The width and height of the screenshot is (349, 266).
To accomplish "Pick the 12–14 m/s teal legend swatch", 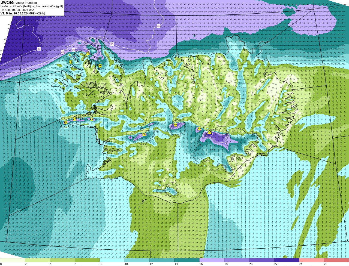I will point(162,260).
